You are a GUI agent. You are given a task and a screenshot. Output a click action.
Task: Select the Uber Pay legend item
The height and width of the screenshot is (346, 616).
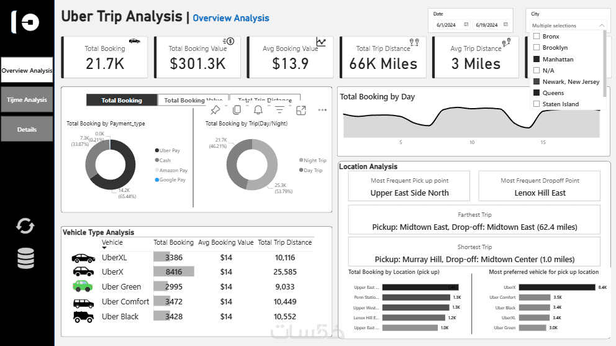(168, 150)
